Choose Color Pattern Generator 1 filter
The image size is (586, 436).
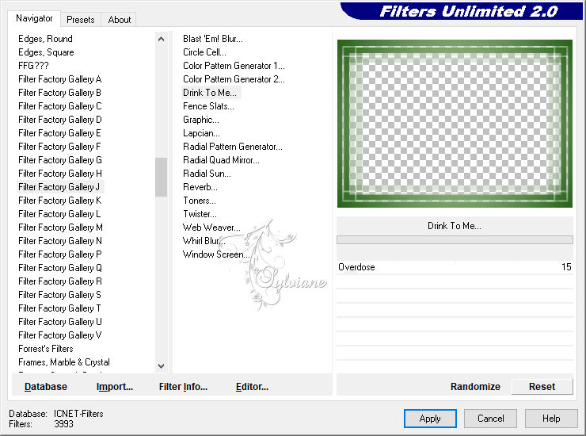[x=234, y=66]
